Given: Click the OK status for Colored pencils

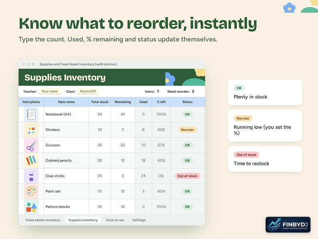Looking at the screenshot, I should coord(187,160).
